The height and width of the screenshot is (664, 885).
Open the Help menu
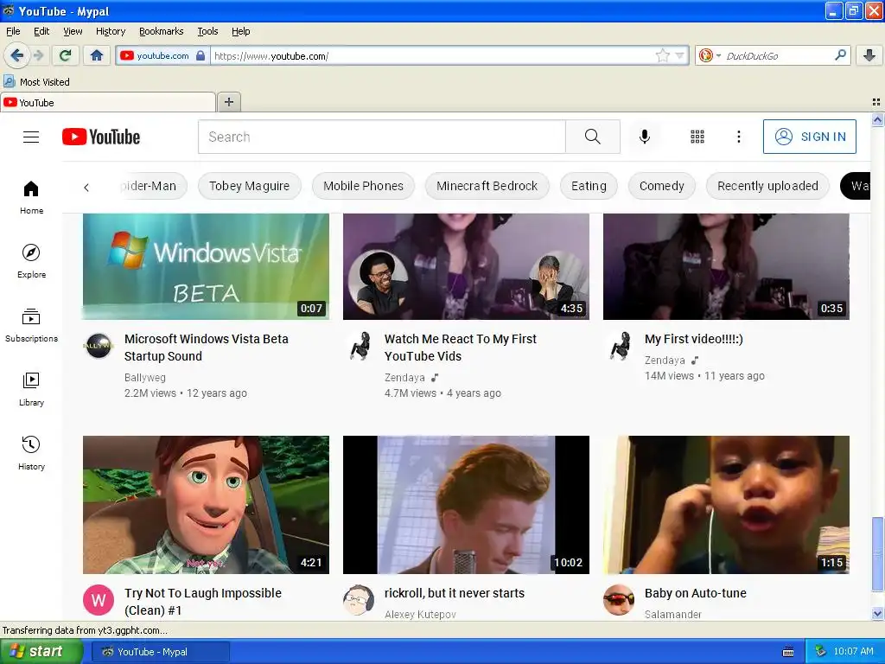click(240, 31)
